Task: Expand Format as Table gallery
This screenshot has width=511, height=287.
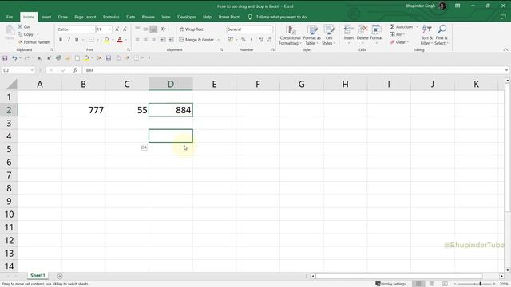Action: [312, 35]
